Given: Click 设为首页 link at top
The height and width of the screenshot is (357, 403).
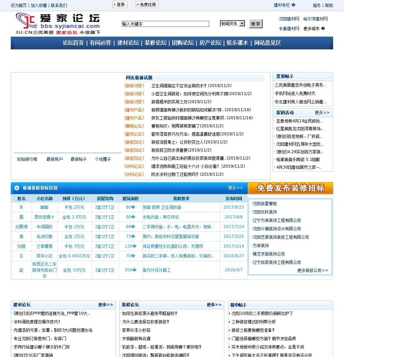Looking at the screenshot, I should pos(18,5).
